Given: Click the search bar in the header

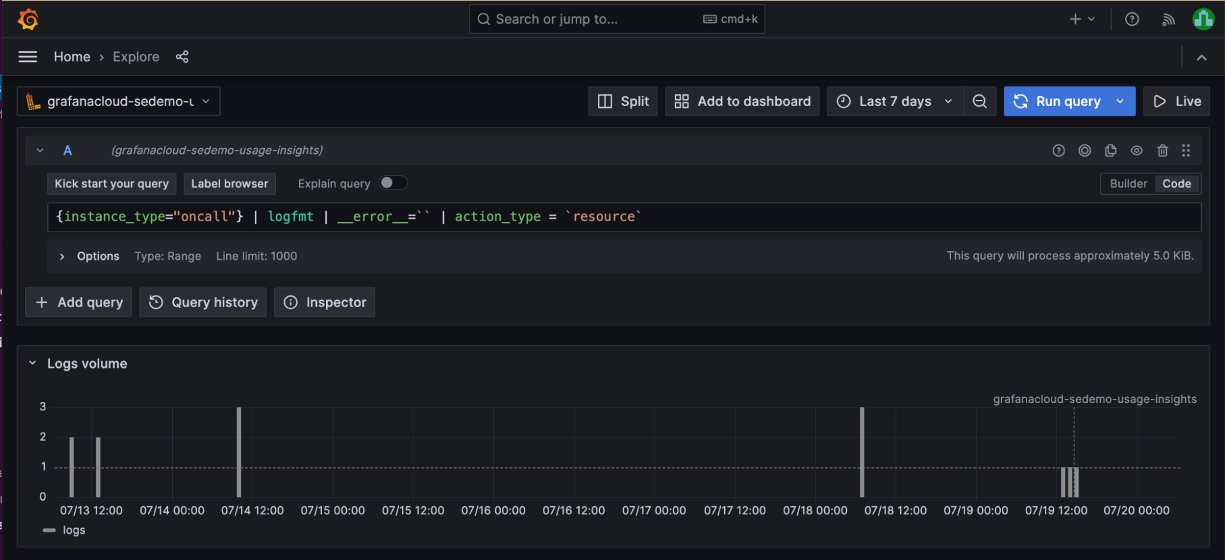Looking at the screenshot, I should (616, 19).
